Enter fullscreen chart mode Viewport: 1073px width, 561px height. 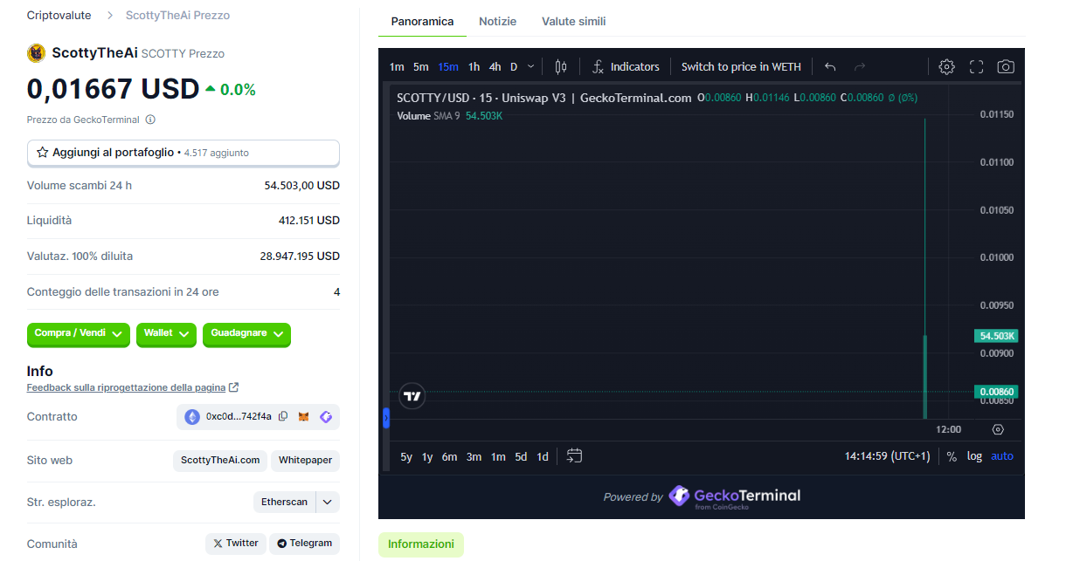click(976, 67)
